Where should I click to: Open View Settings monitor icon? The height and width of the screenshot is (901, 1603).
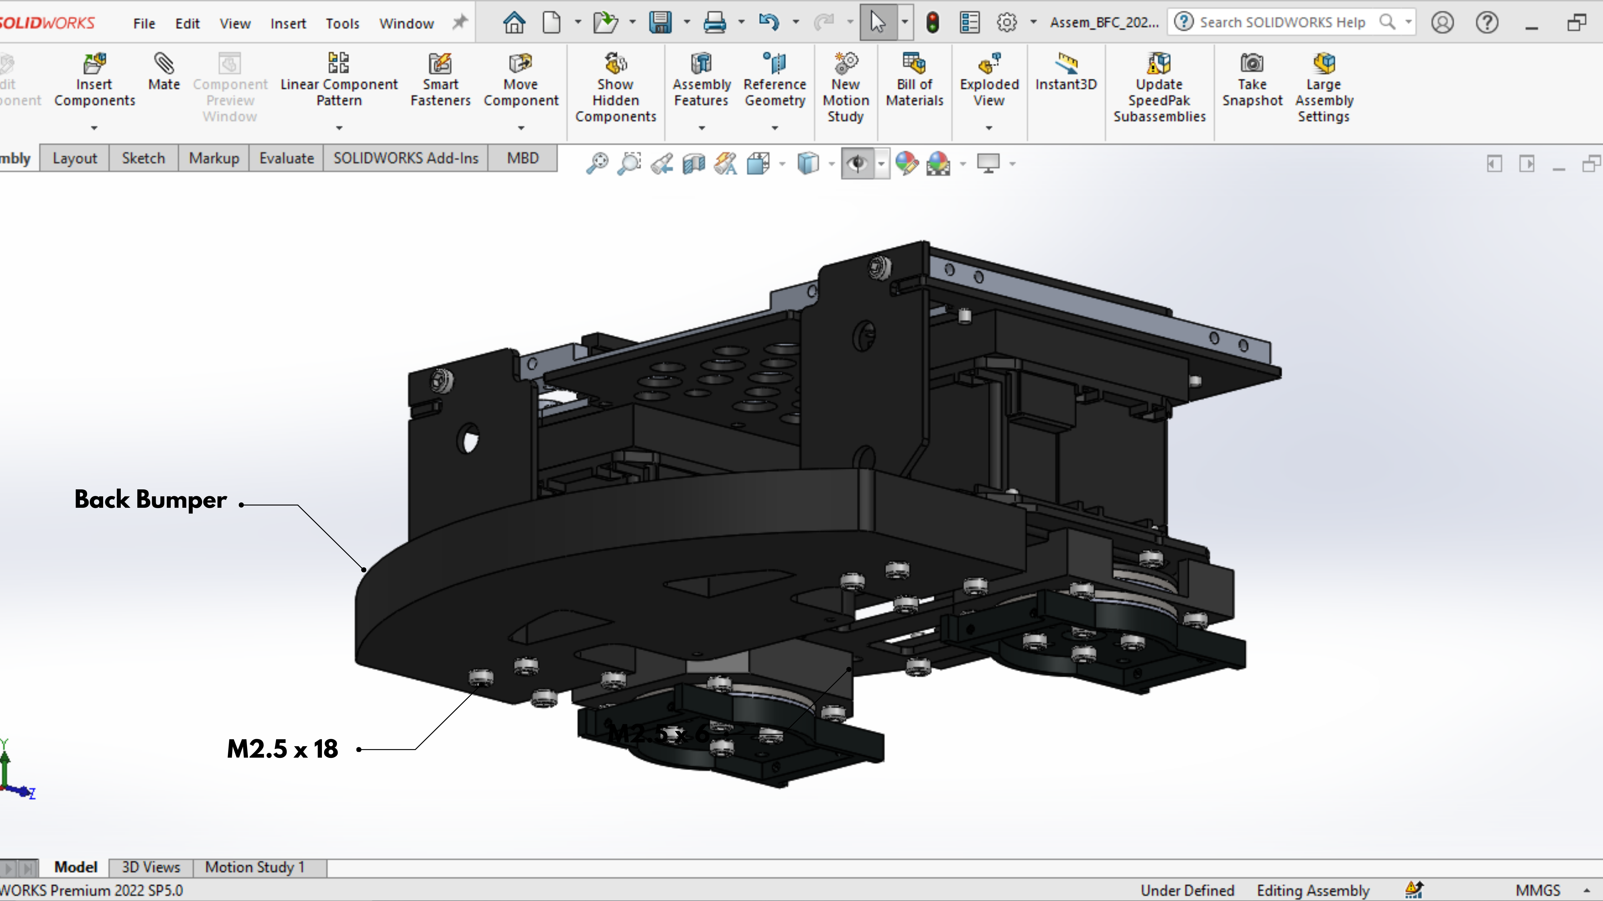coord(988,164)
